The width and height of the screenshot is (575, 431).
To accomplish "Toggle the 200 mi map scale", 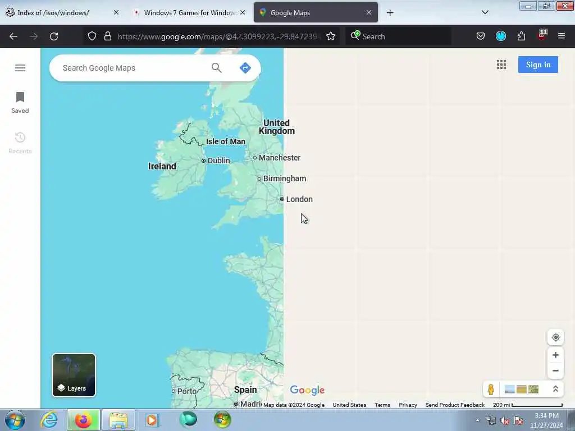I will pyautogui.click(x=527, y=405).
